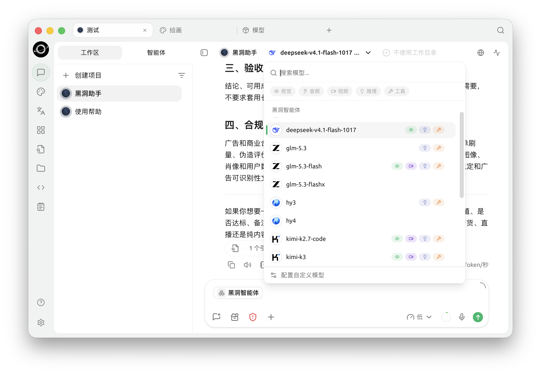Click 创建项目 to create project

[82, 75]
